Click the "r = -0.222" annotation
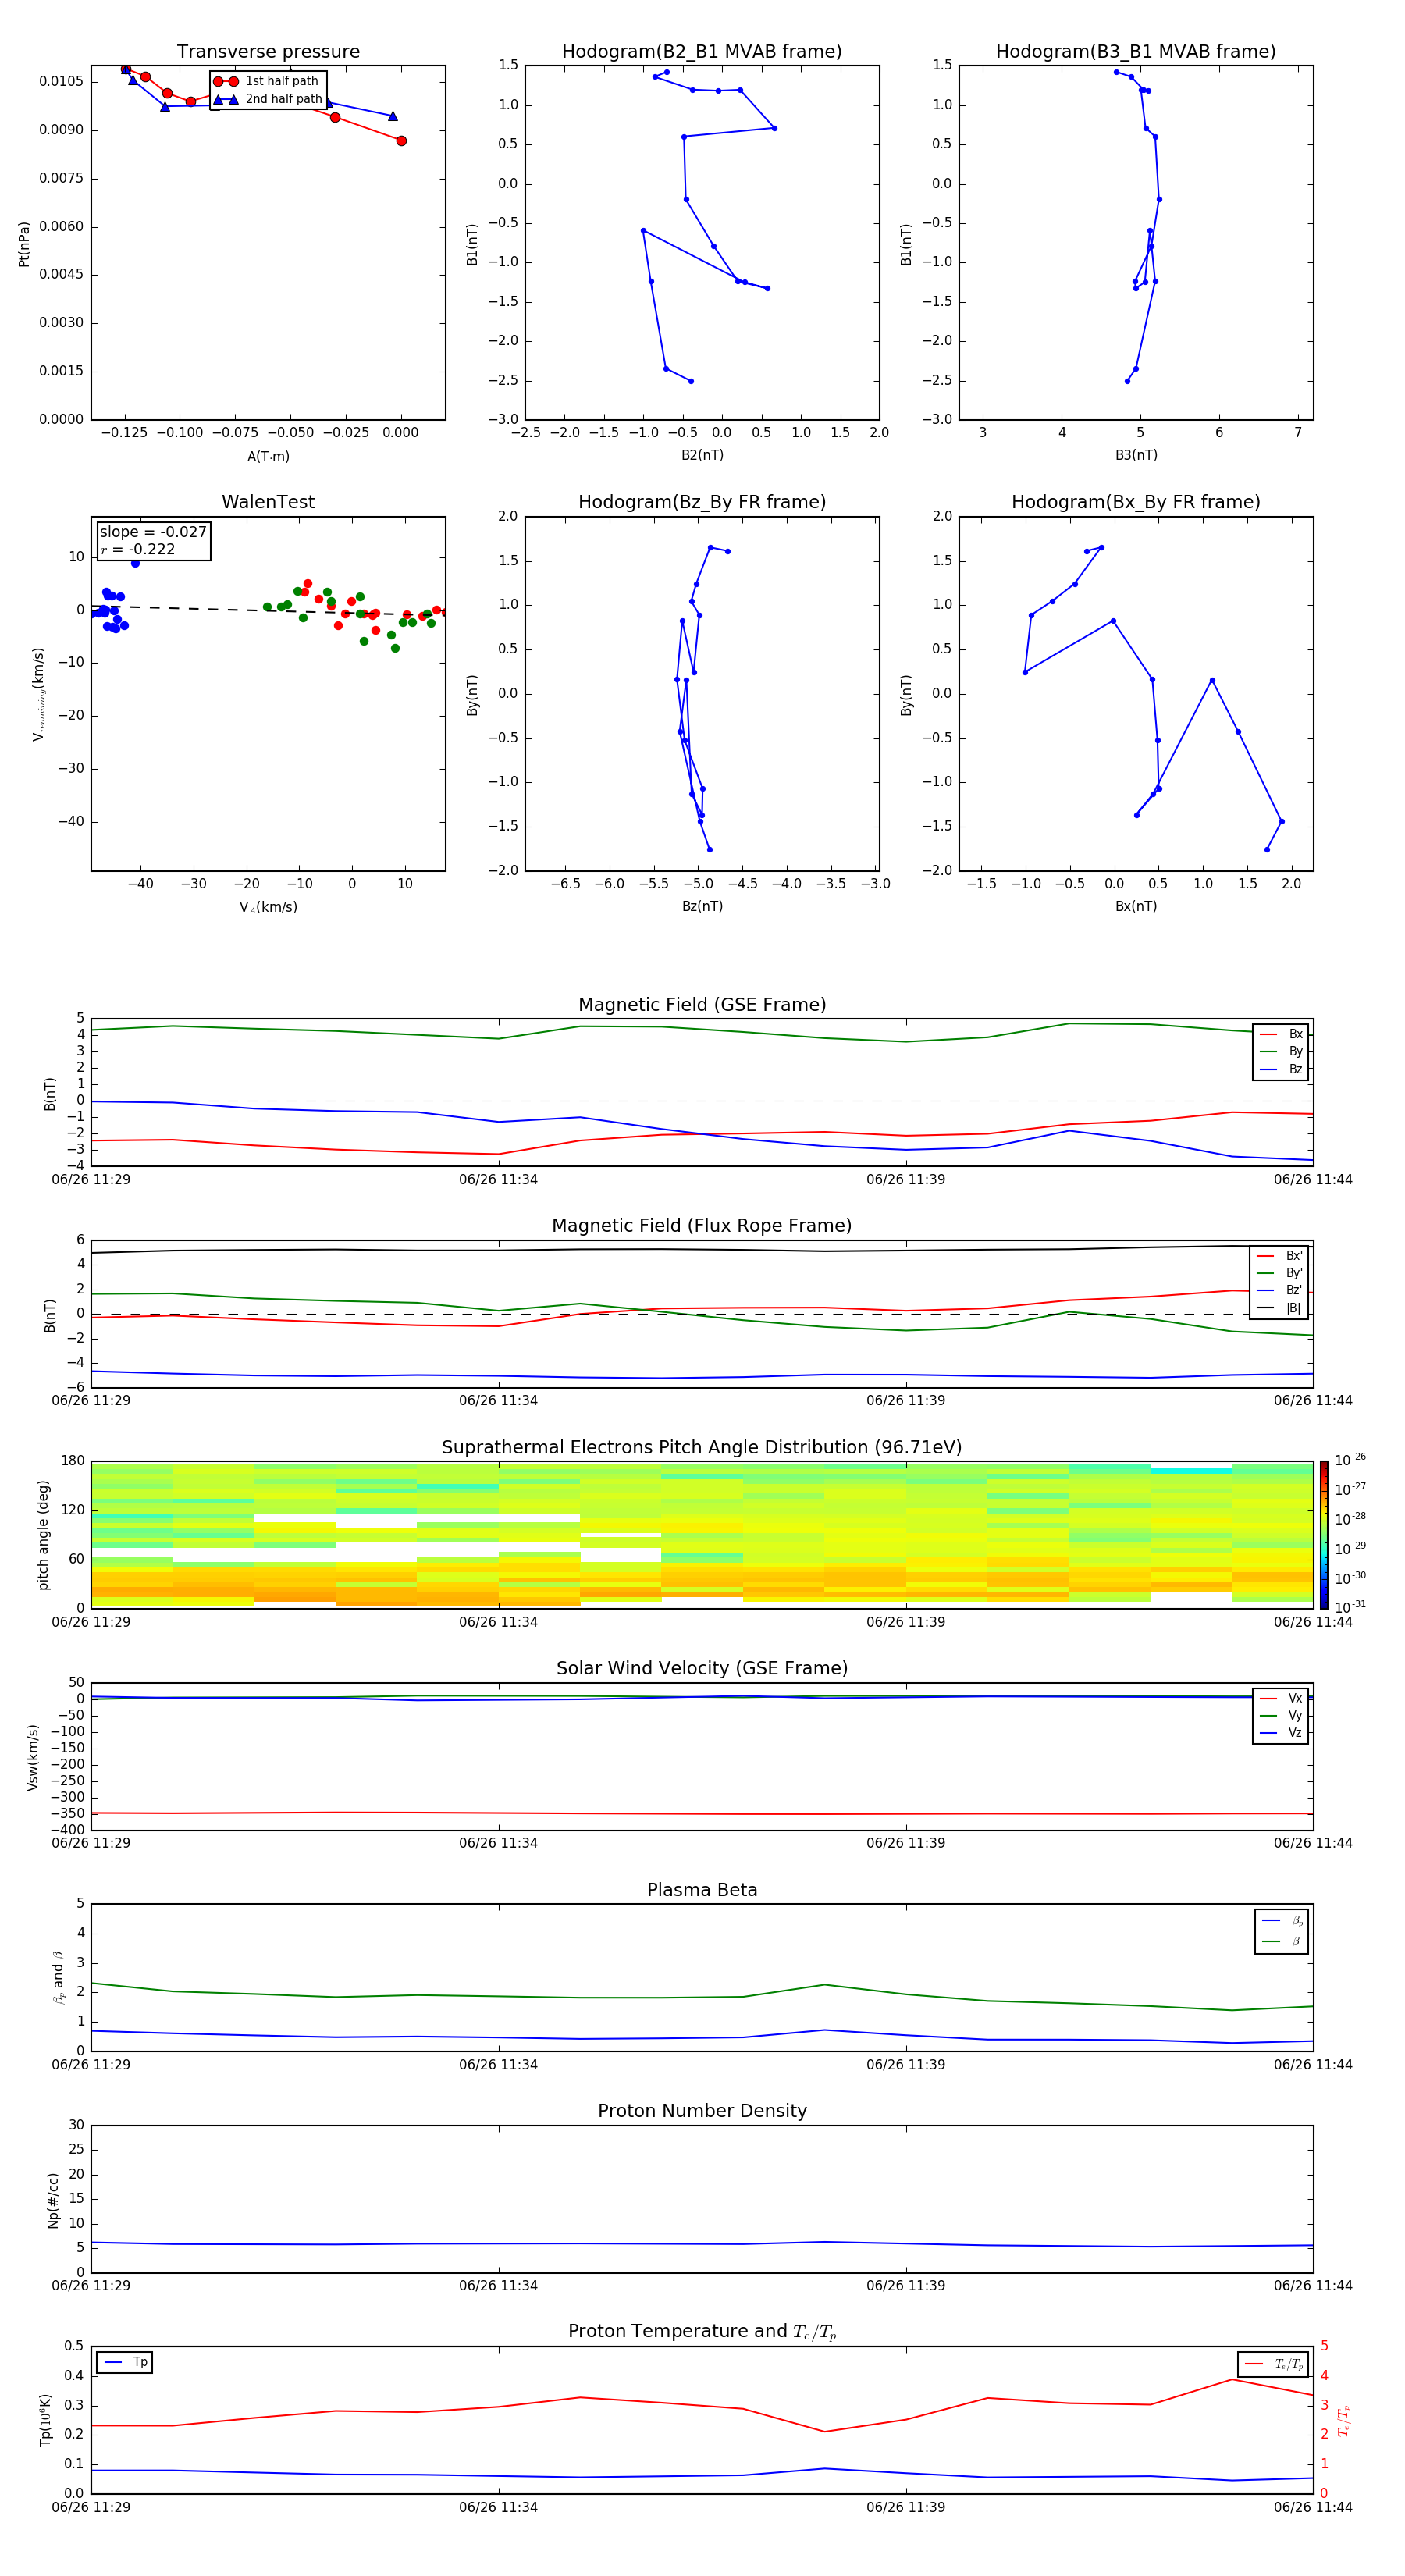This screenshot has width=1405, height=2576. (138, 549)
